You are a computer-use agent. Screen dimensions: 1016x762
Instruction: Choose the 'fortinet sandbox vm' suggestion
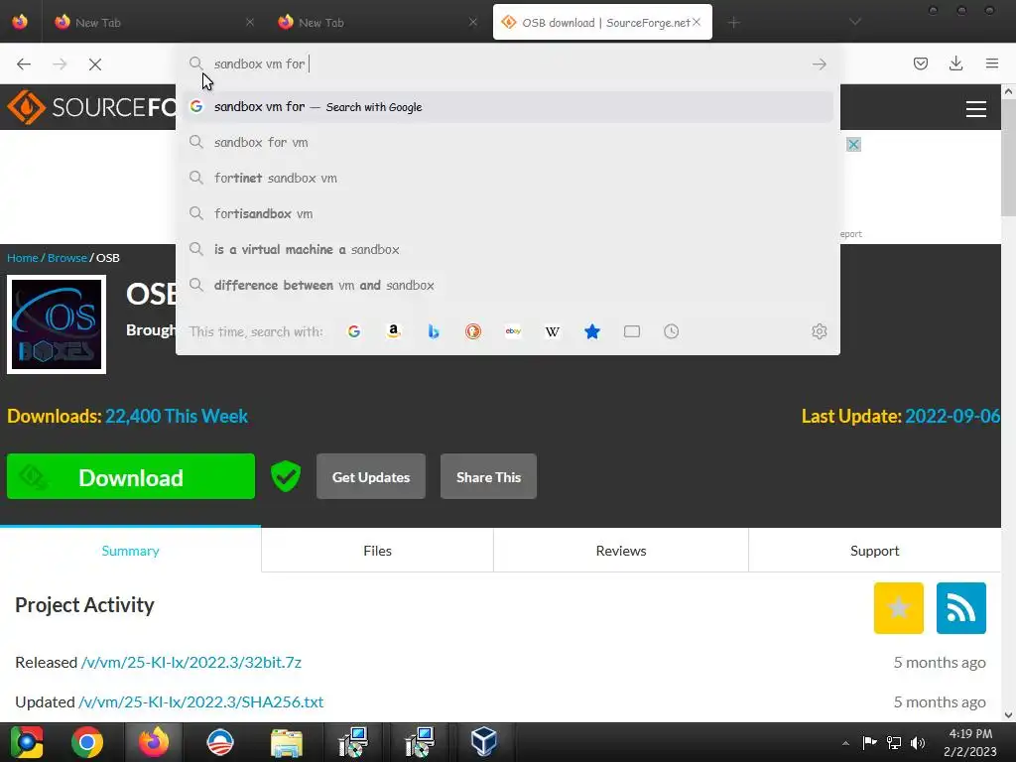click(x=508, y=179)
